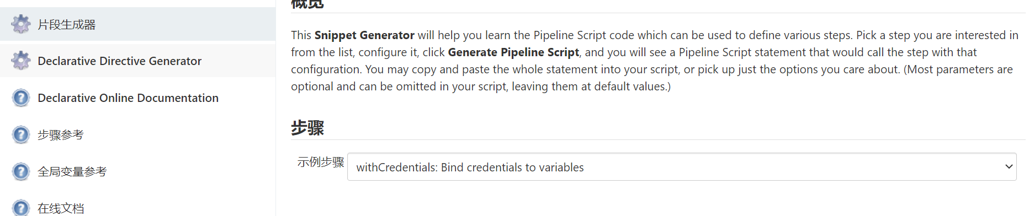The height and width of the screenshot is (216, 1029).
Task: Click the bold Snippet Generator text
Action: click(364, 35)
